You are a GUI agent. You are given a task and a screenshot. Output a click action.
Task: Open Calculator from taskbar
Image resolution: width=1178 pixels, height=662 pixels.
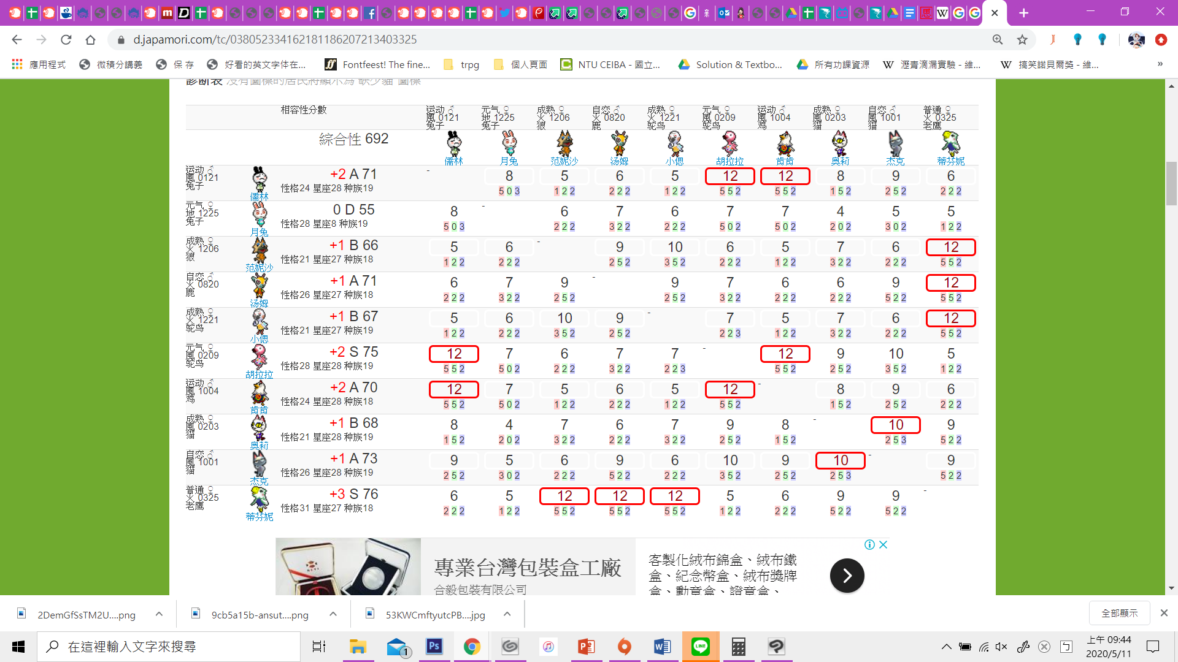coord(738,647)
